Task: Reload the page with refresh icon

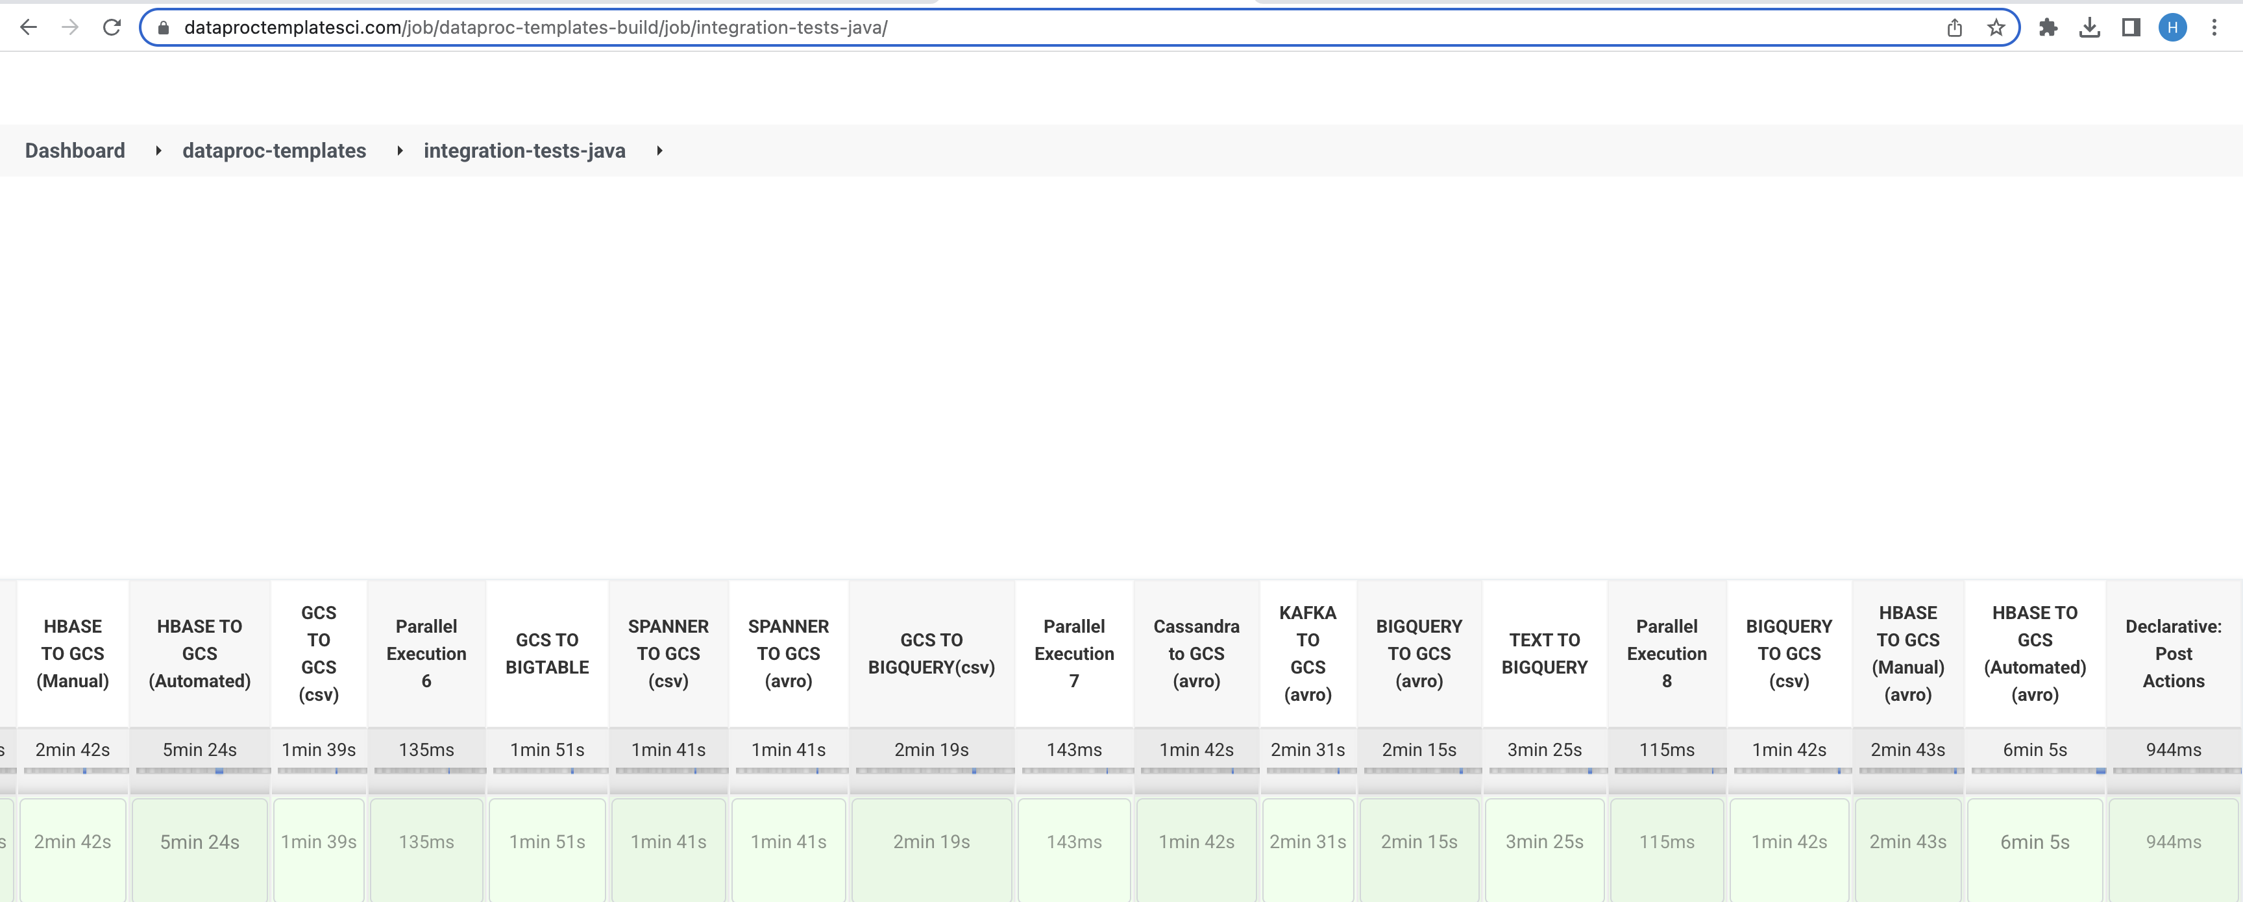Action: point(112,28)
